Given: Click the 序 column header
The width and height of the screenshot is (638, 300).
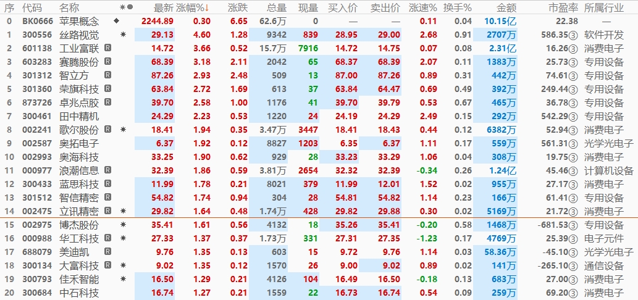Looking at the screenshot, I should click(x=9, y=7).
